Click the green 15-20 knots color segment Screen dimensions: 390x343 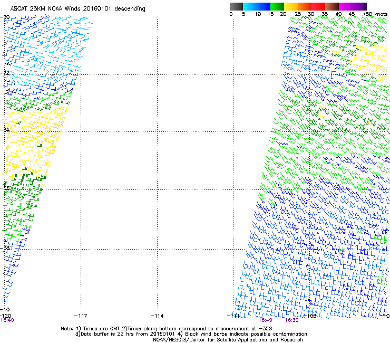point(277,6)
